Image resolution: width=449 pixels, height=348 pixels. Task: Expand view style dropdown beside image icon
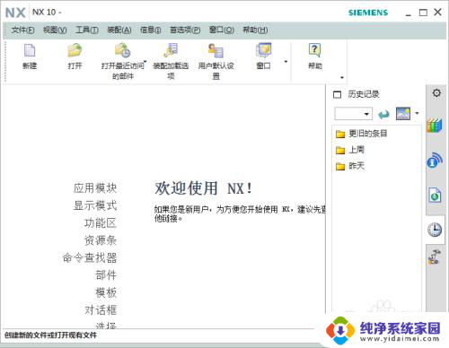click(417, 113)
